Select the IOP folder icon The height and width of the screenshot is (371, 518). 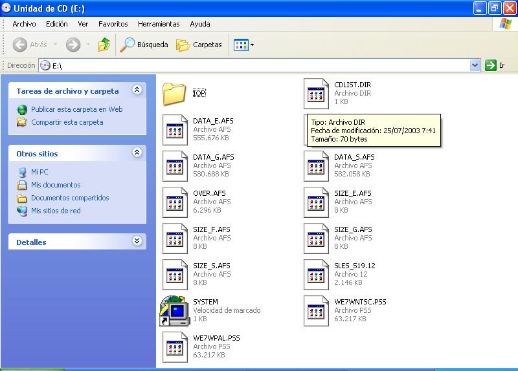point(174,94)
